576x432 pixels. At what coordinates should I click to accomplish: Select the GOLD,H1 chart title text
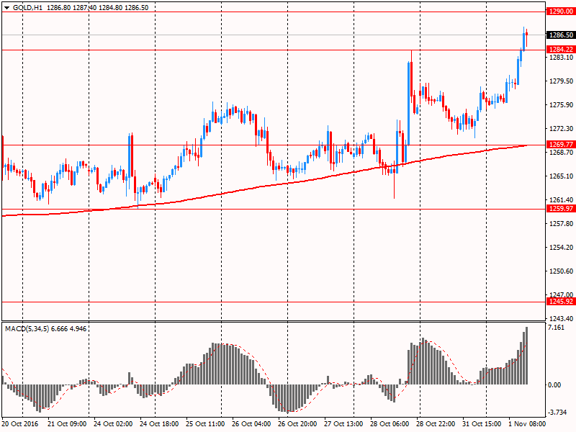coord(27,8)
